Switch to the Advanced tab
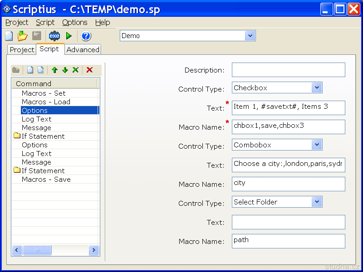The image size is (363, 272). pyautogui.click(x=83, y=50)
